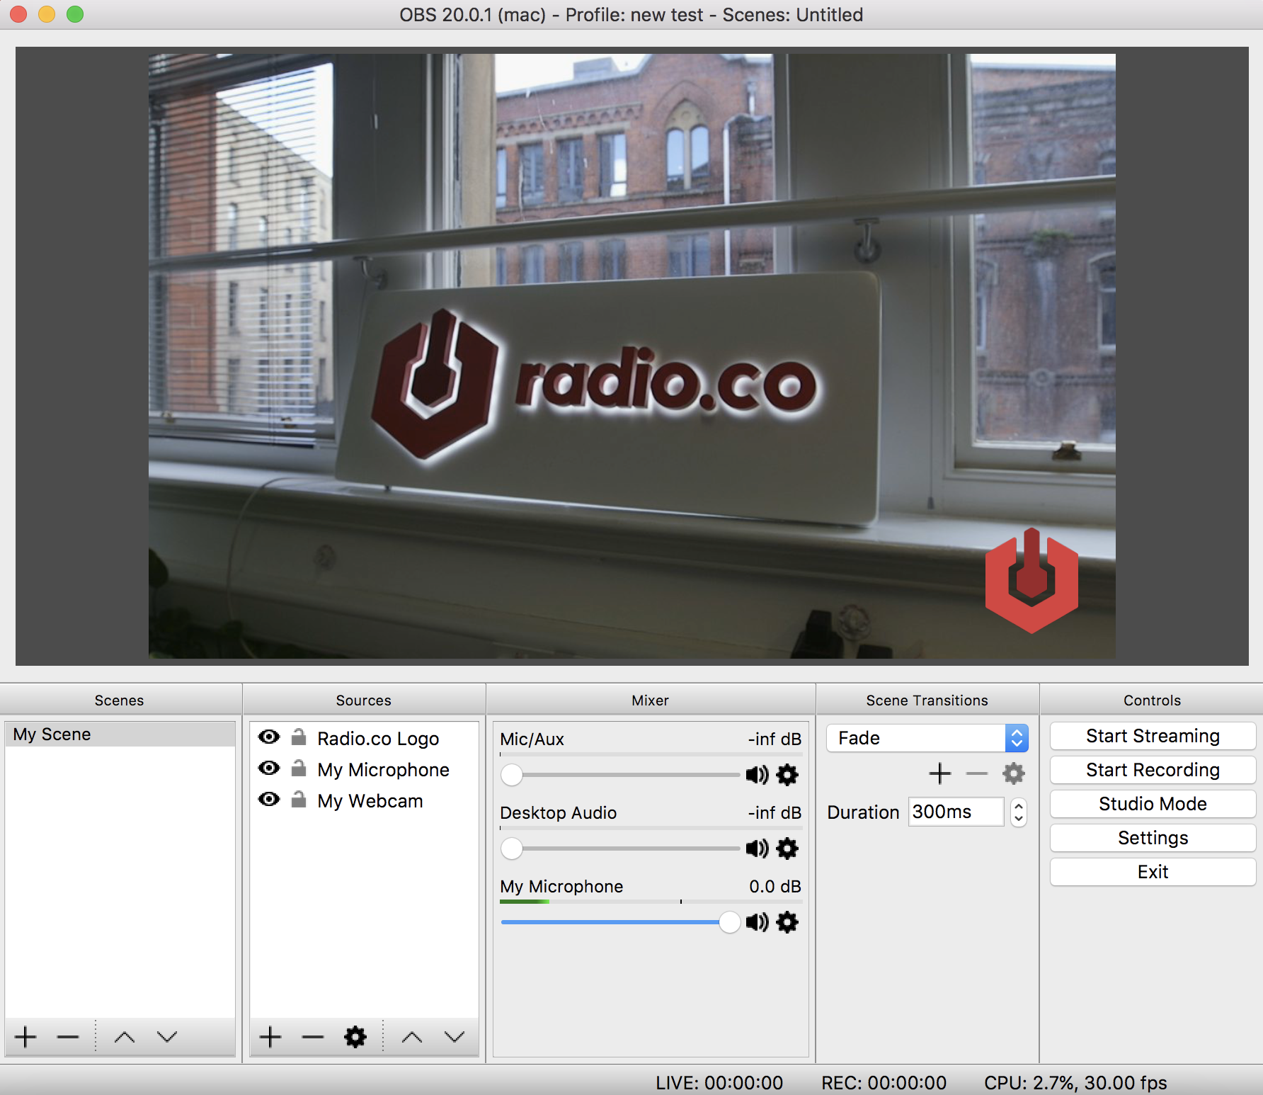Click the CPU: 2.7%, 30.00 fps status

pos(1075,1083)
